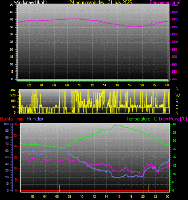Click the green 25 on temperature axis
Image resolution: width=188 pixels, height=200 pixels.
[174, 149]
